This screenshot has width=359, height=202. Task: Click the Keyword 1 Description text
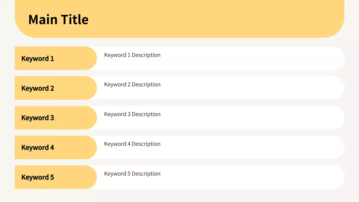pyautogui.click(x=132, y=55)
